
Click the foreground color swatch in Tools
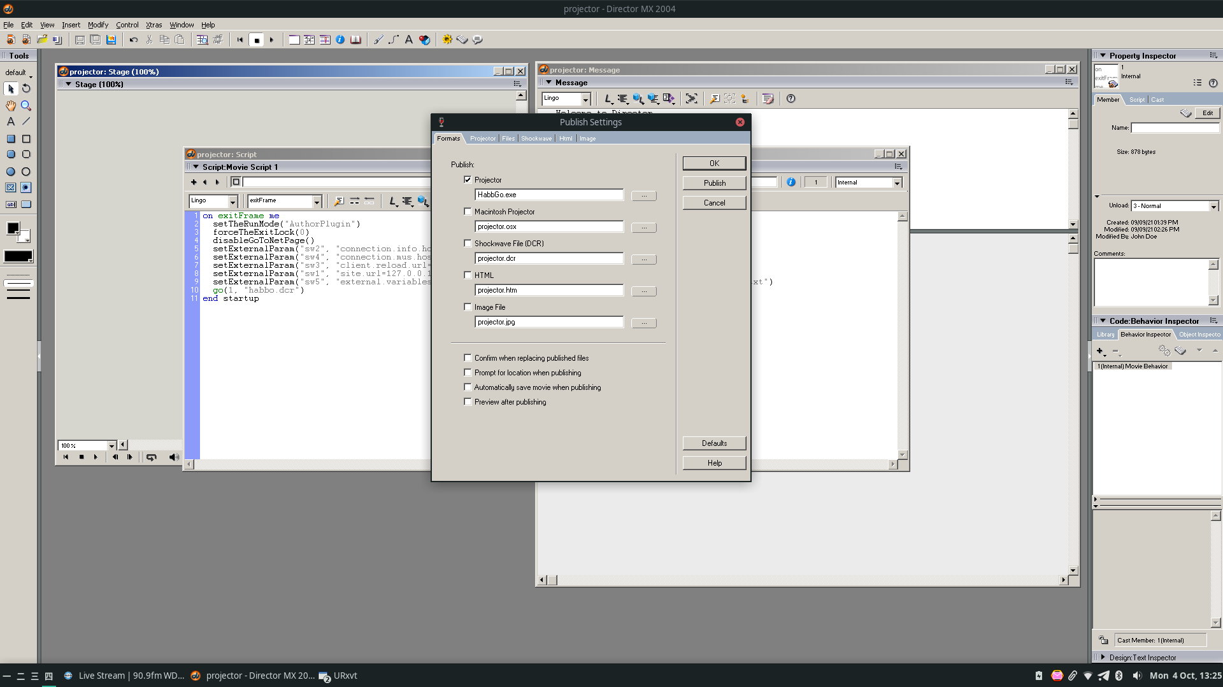tap(13, 228)
